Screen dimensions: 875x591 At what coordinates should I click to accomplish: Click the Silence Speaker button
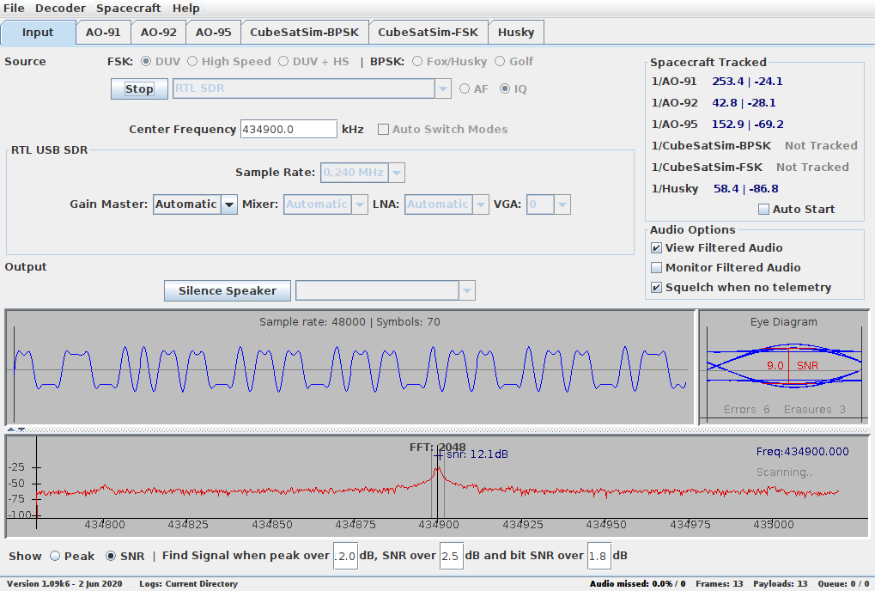pyautogui.click(x=227, y=290)
